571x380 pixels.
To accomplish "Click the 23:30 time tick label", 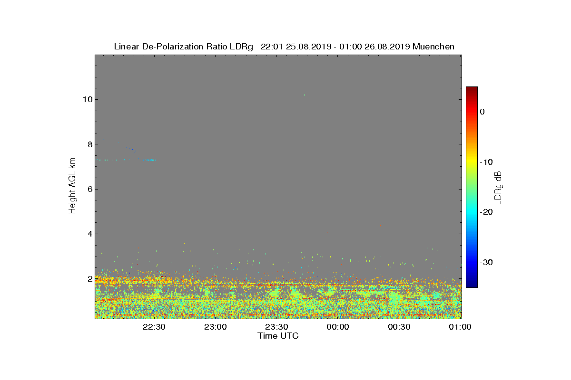I will [x=276, y=327].
